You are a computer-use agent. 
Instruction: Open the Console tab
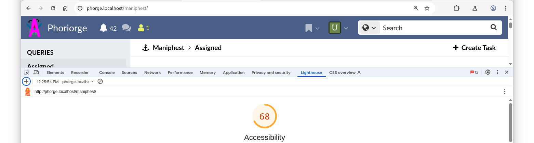point(107,73)
